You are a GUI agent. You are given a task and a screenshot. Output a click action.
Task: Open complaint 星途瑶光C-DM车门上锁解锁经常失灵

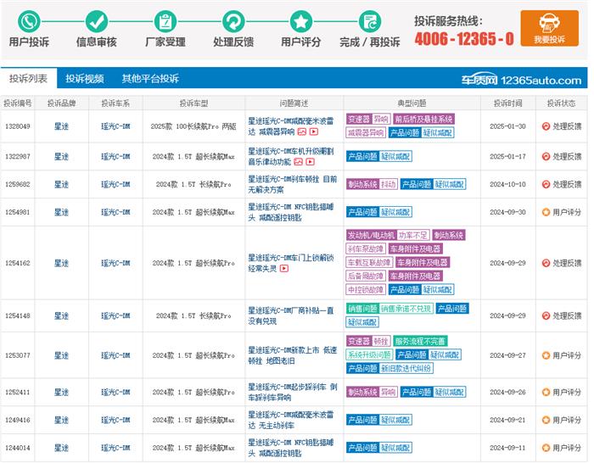pyautogui.click(x=290, y=263)
